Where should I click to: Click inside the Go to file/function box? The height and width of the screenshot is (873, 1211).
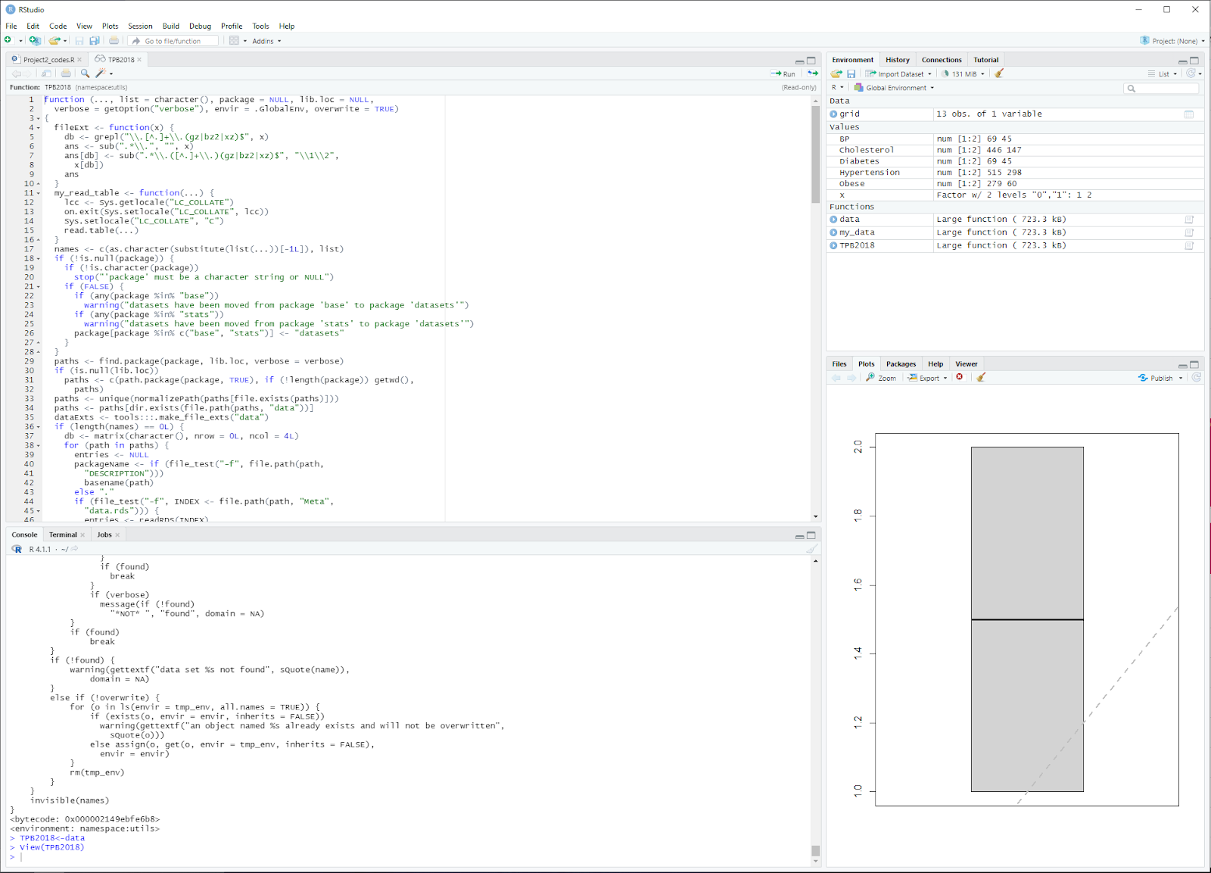click(x=174, y=41)
